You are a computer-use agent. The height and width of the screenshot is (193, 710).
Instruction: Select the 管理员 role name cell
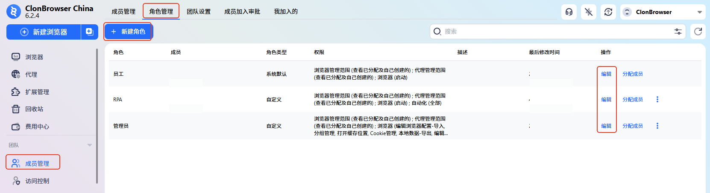(x=121, y=126)
